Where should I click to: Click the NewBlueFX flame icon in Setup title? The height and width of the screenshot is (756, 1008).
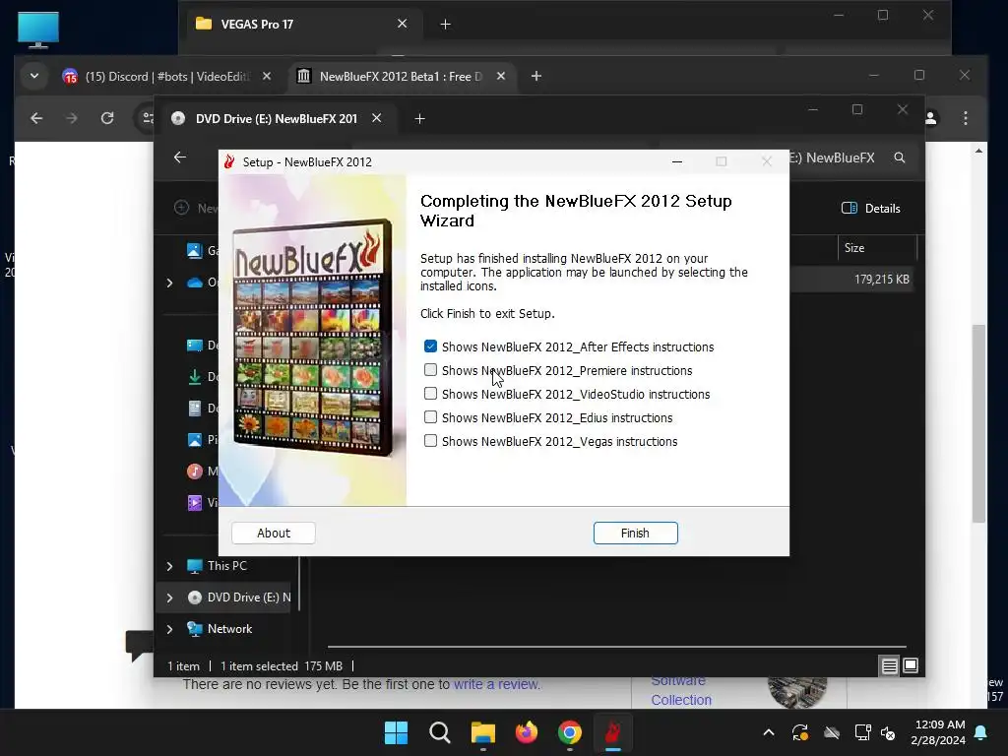coord(229,162)
